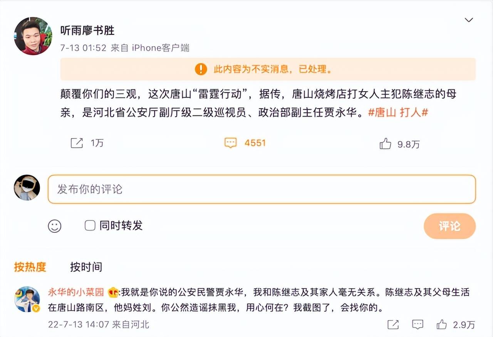
Task: Submit with the orange 评论 button
Action: 449,226
